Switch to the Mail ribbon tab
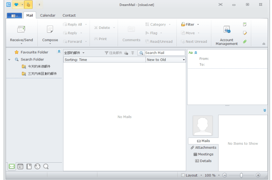272x180 pixels. coord(30,15)
